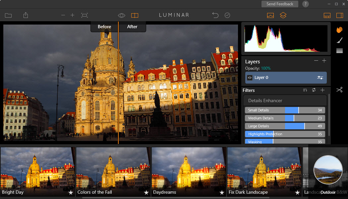Viewport: 348px width, 199px height.
Task: Select the Layer 0 row
Action: [286, 78]
